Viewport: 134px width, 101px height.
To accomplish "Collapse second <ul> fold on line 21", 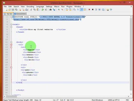I will pos(11,67).
